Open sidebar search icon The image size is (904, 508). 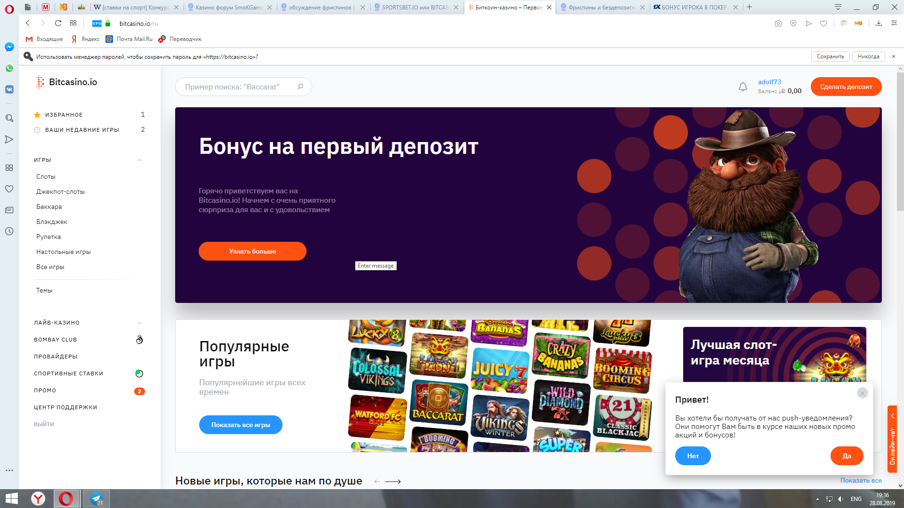pyautogui.click(x=9, y=118)
